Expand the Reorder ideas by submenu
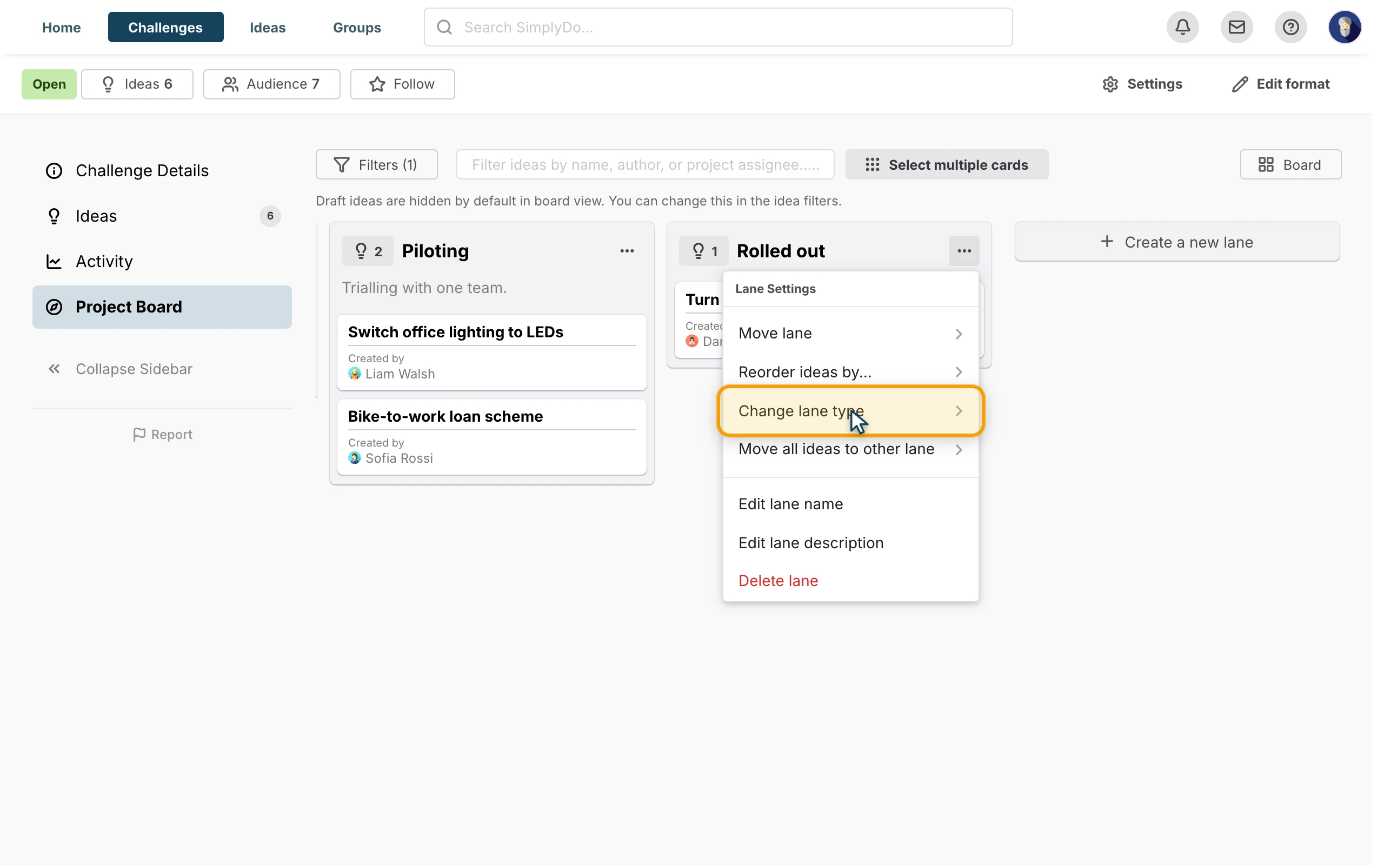Screen dimensions: 1384x865 coord(850,372)
